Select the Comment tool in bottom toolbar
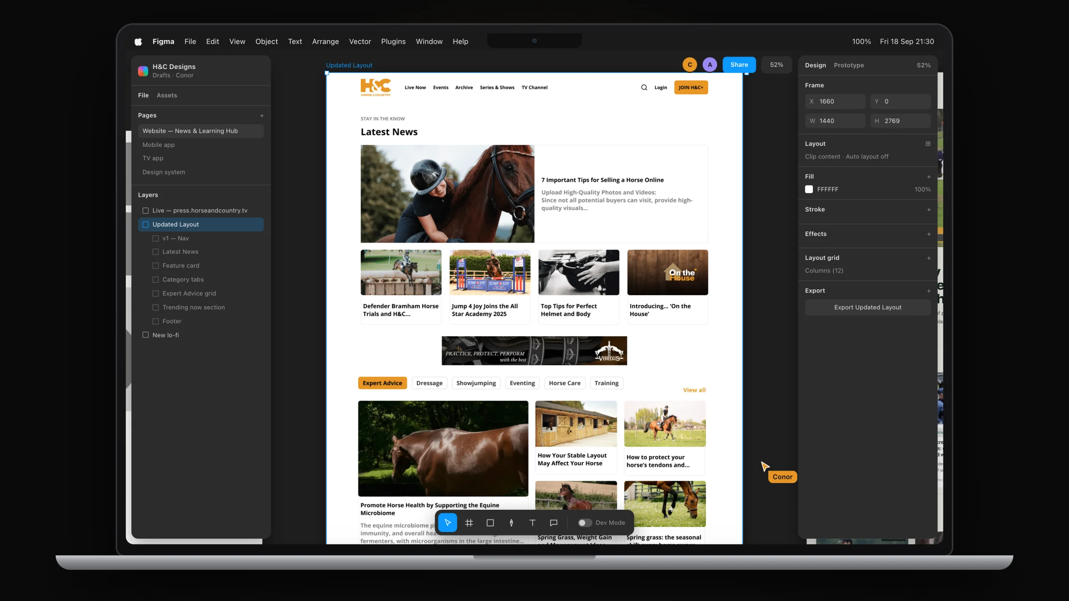The height and width of the screenshot is (601, 1069). (x=554, y=523)
